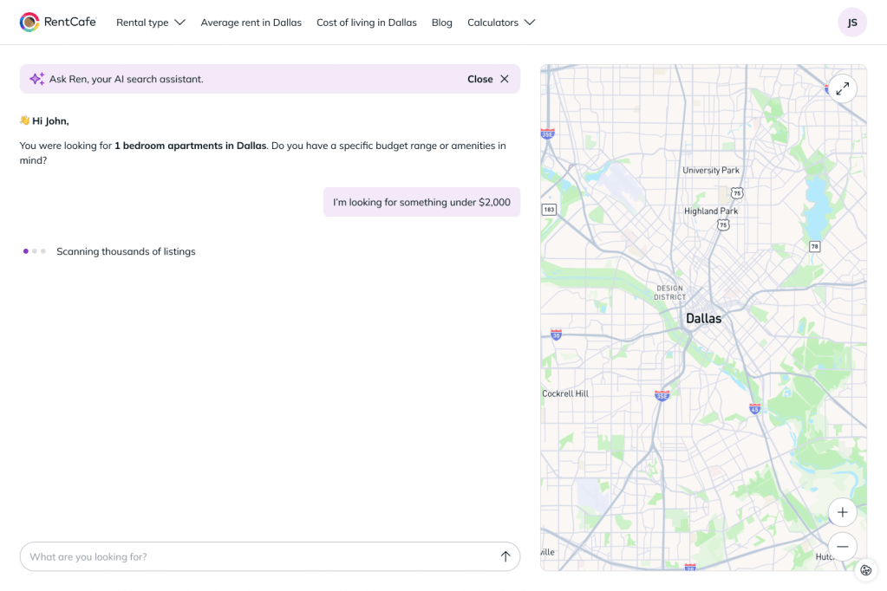Screen dimensions: 887x591
Task: Go to the Blog page
Action: click(x=442, y=23)
